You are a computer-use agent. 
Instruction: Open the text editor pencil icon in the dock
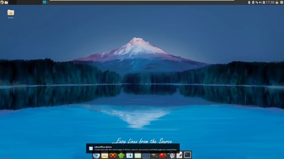click(179, 155)
